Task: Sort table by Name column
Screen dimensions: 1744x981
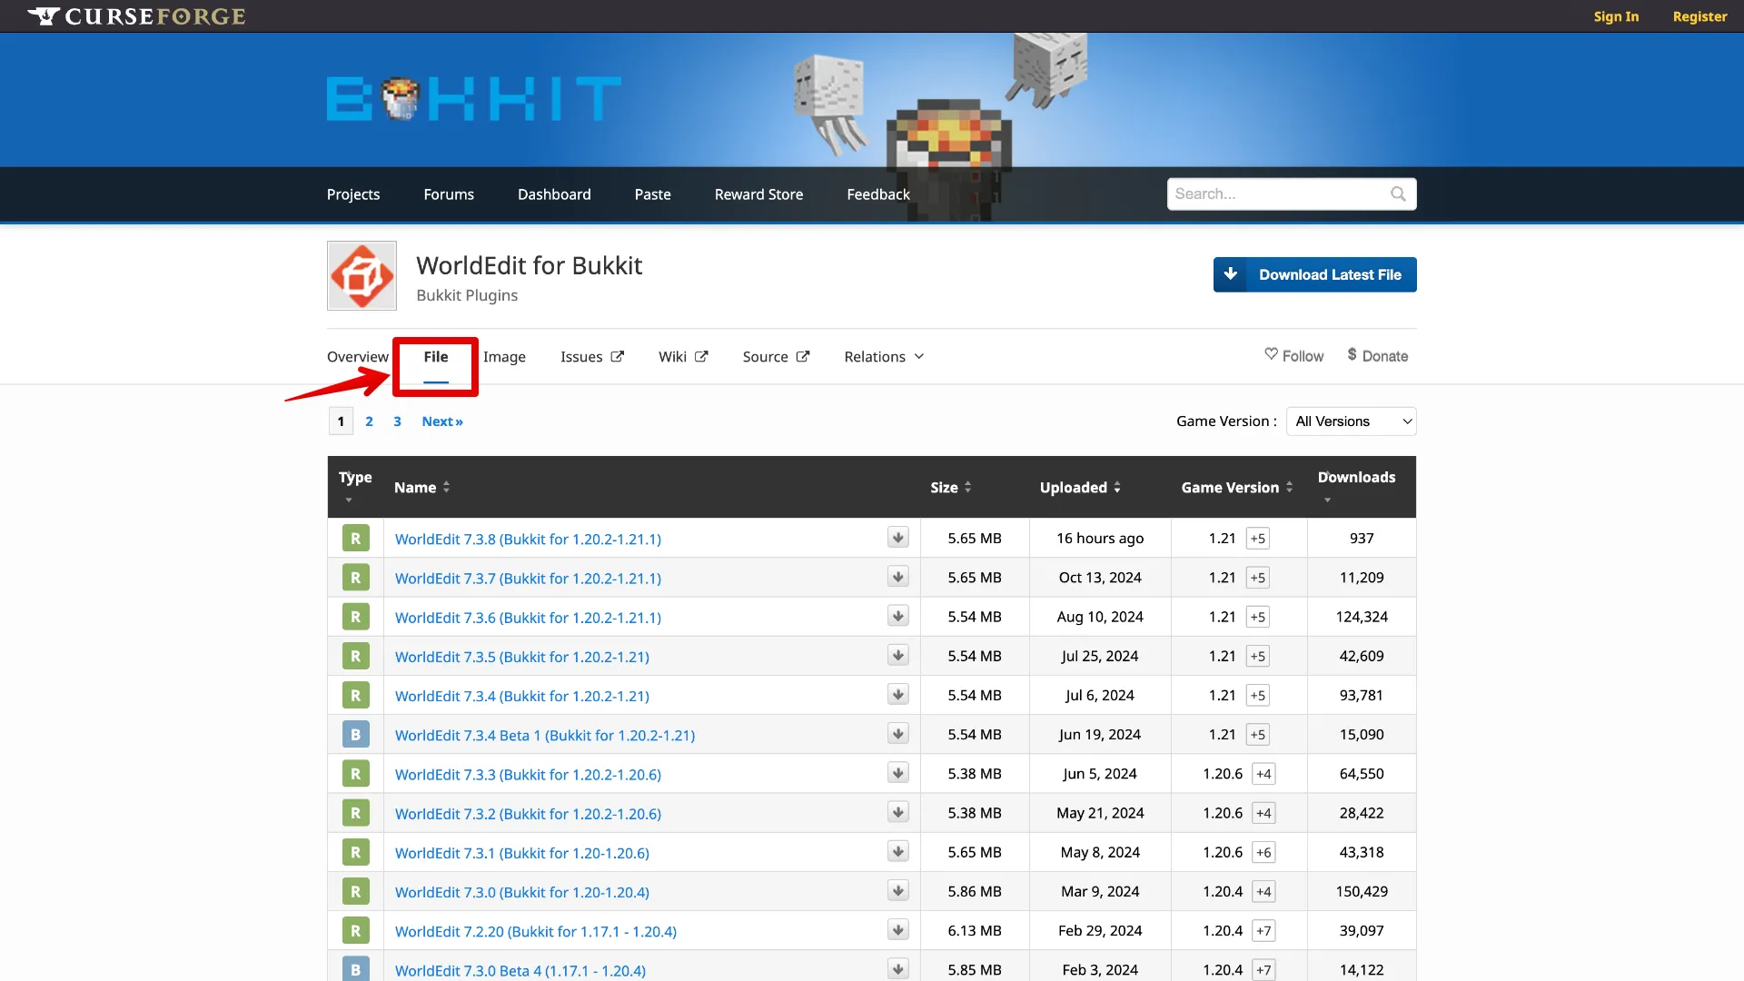Action: (x=421, y=488)
